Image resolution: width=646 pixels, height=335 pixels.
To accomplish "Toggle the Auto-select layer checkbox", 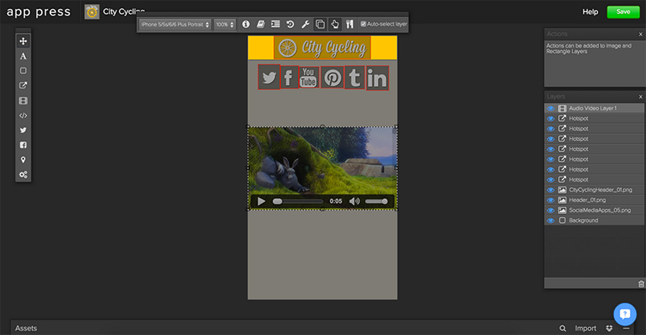I will 363,25.
